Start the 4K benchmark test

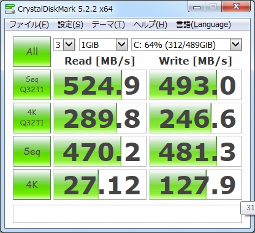coord(32,184)
